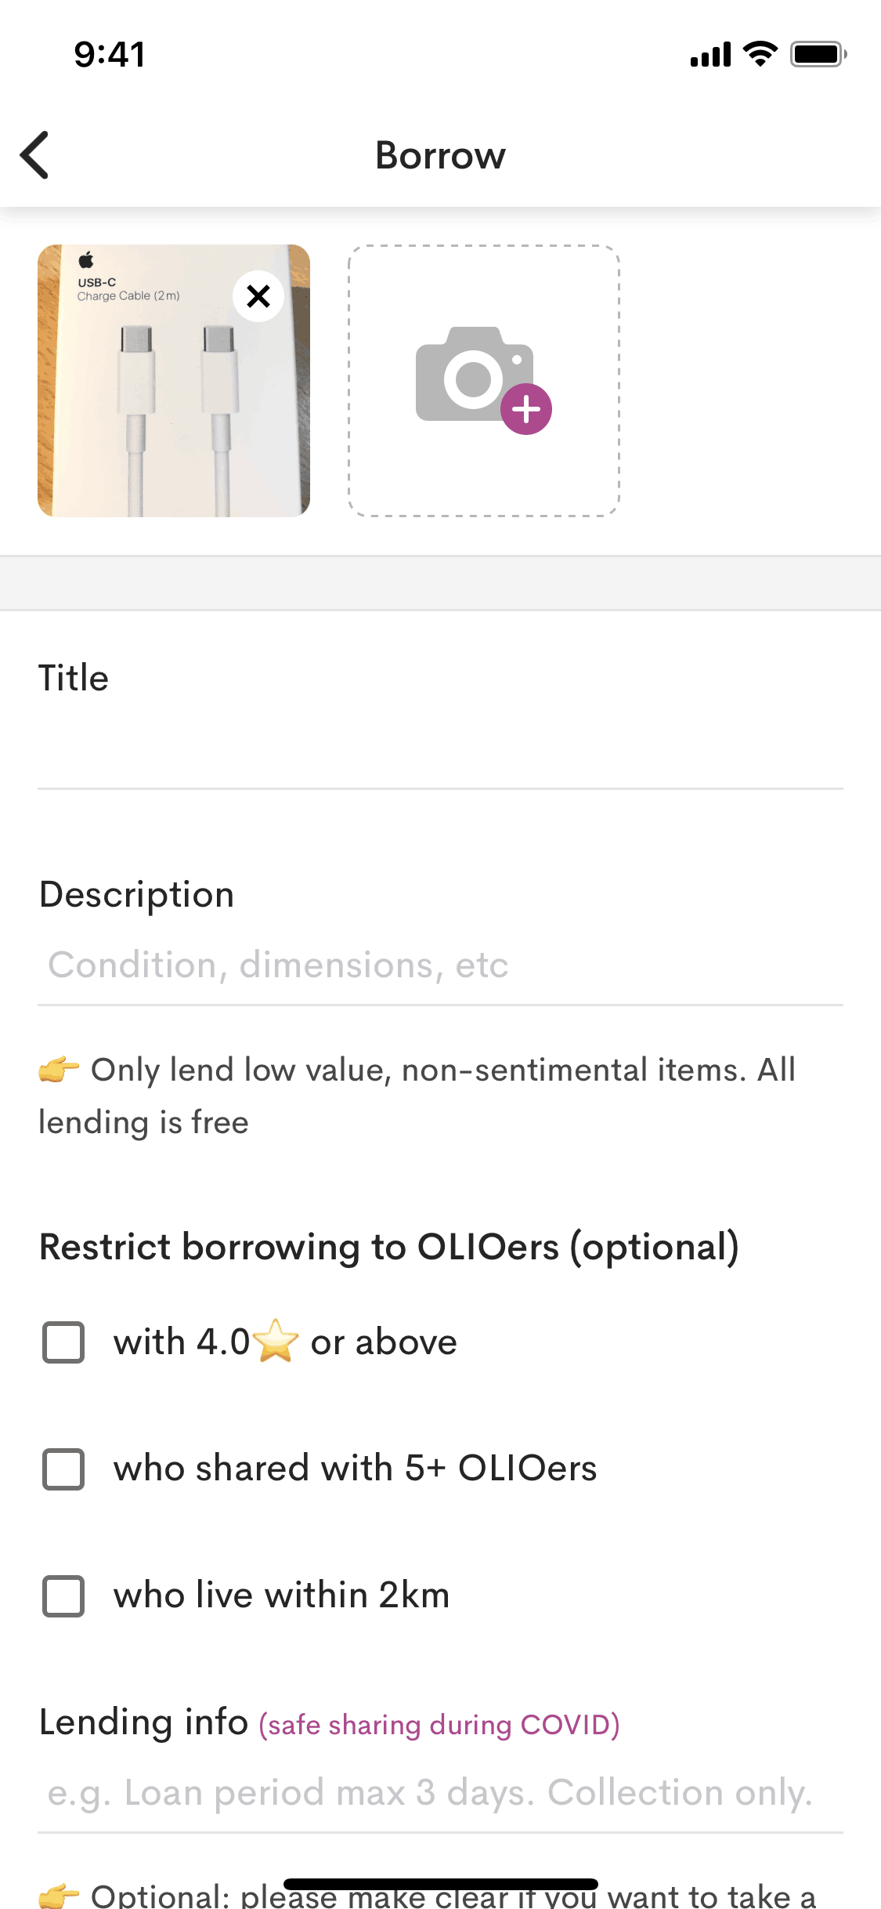The height and width of the screenshot is (1909, 881).
Task: Tap the Wi-Fi status icon
Action: pos(760,54)
